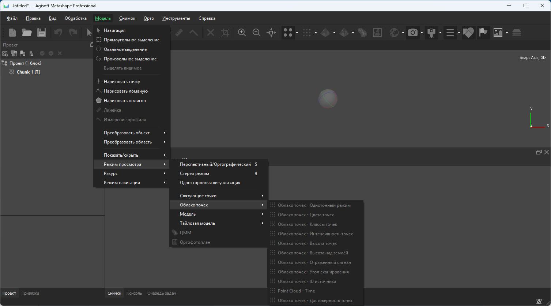The height and width of the screenshot is (306, 551).
Task: Click the add chunk icon in Project panel
Action: [5, 53]
